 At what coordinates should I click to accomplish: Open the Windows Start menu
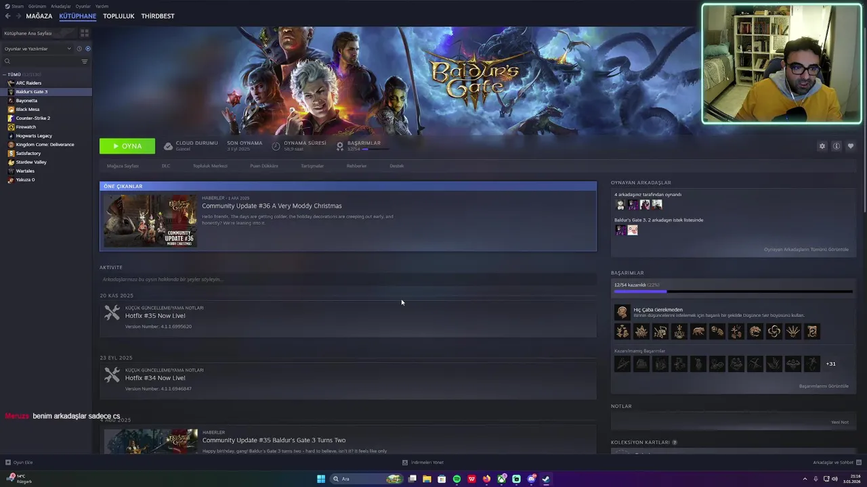pyautogui.click(x=321, y=479)
